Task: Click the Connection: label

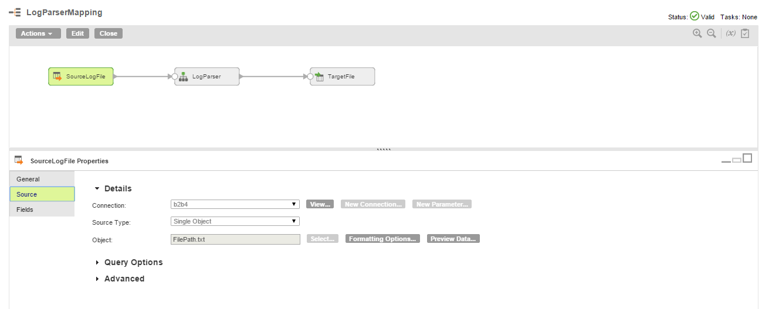Action: [109, 205]
